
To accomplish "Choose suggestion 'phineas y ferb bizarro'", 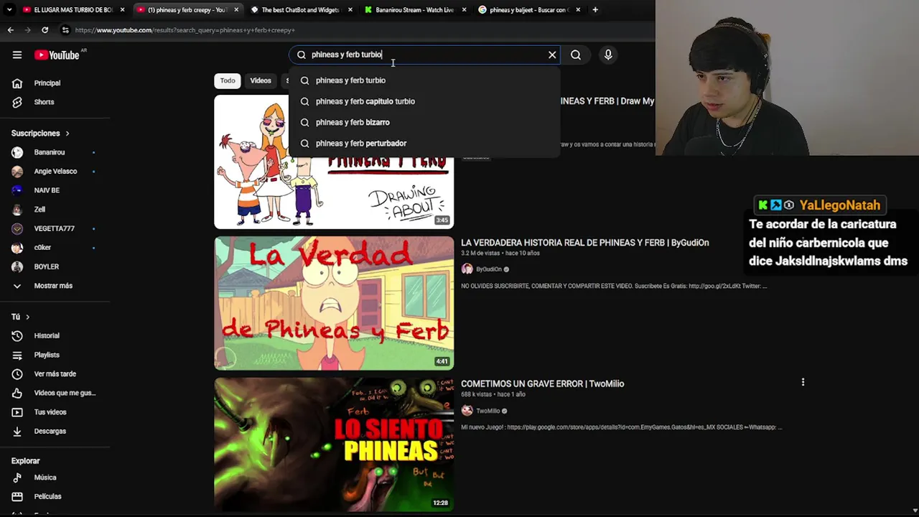I will pyautogui.click(x=424, y=122).
